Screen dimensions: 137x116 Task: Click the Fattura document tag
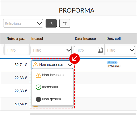point(112,63)
